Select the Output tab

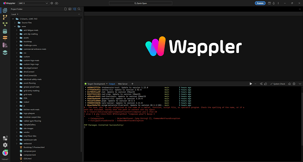pyautogui.click(x=112, y=84)
